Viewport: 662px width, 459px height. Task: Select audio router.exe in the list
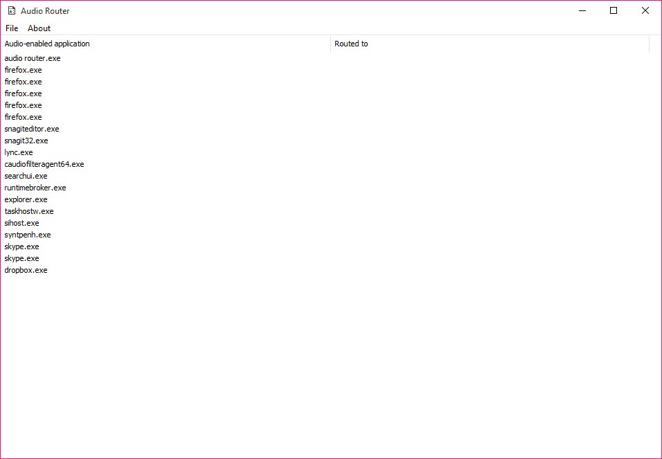coord(33,58)
